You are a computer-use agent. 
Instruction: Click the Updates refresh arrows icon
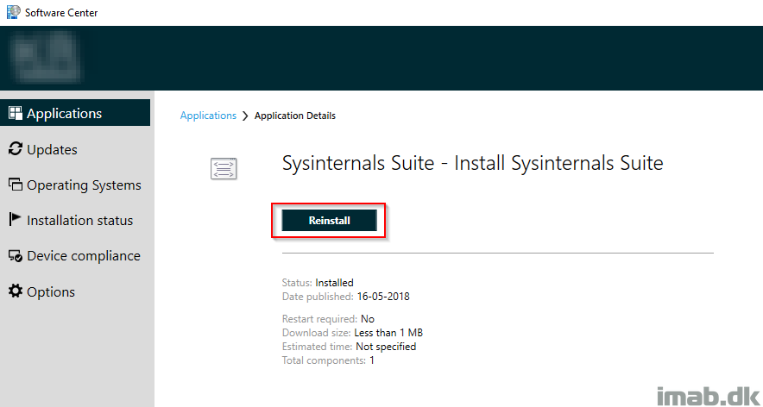pos(16,149)
